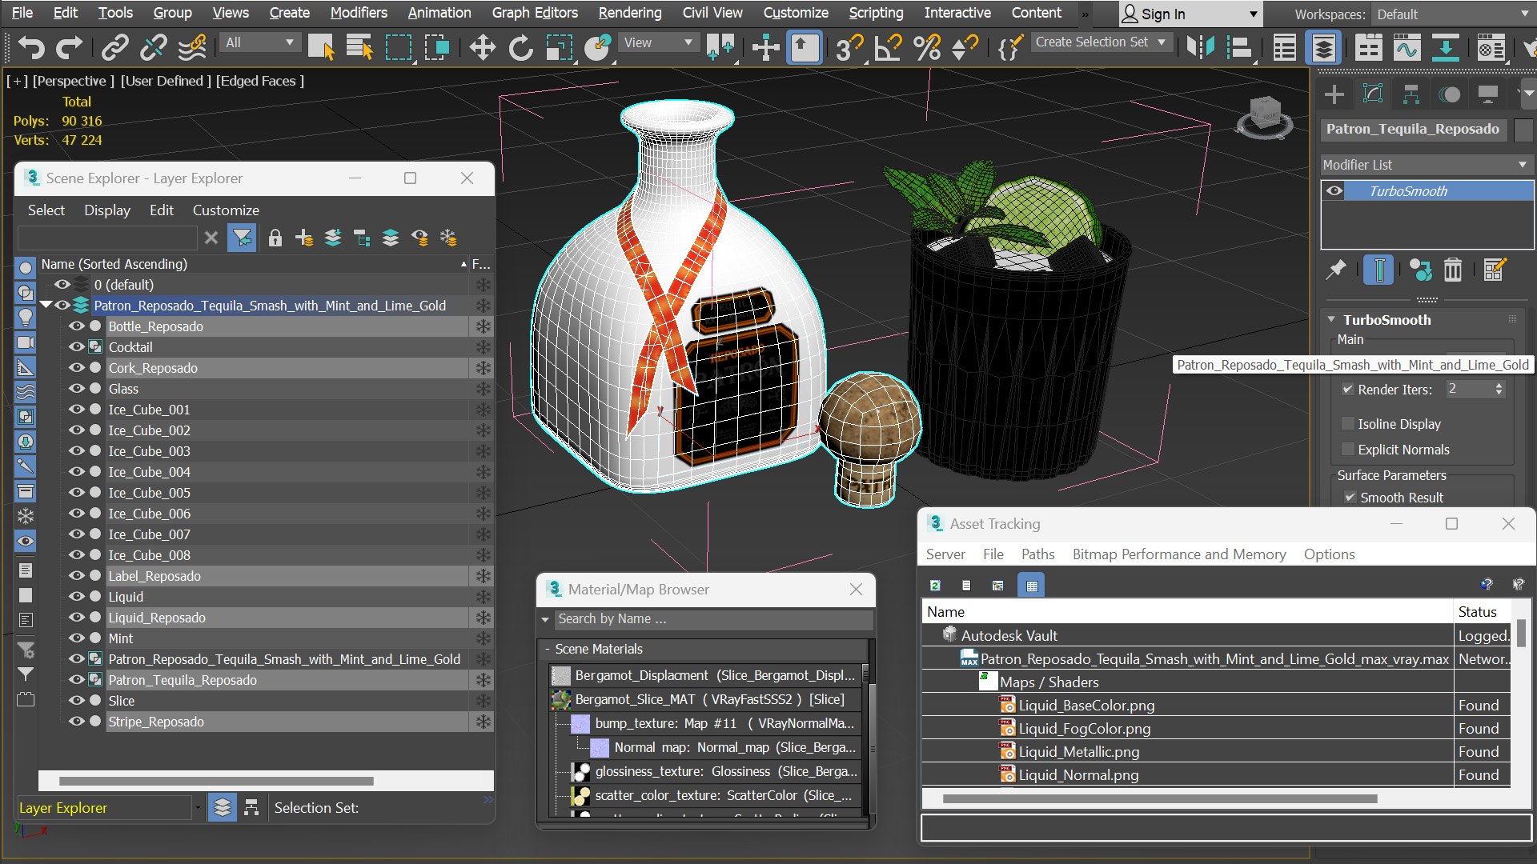This screenshot has height=864, width=1537.
Task: Click the Undo arrow in main toolbar
Action: [x=31, y=48]
